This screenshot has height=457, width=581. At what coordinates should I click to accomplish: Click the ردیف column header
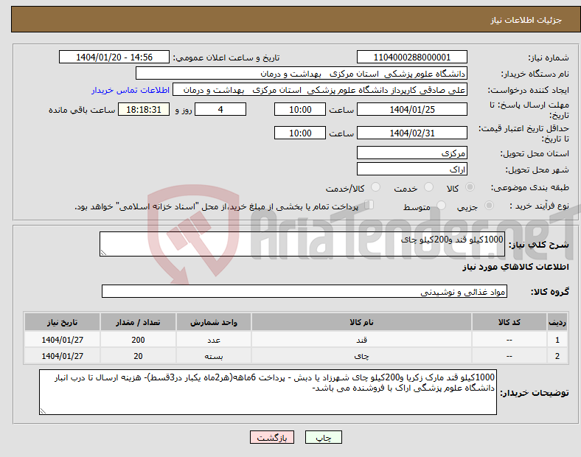[557, 322]
